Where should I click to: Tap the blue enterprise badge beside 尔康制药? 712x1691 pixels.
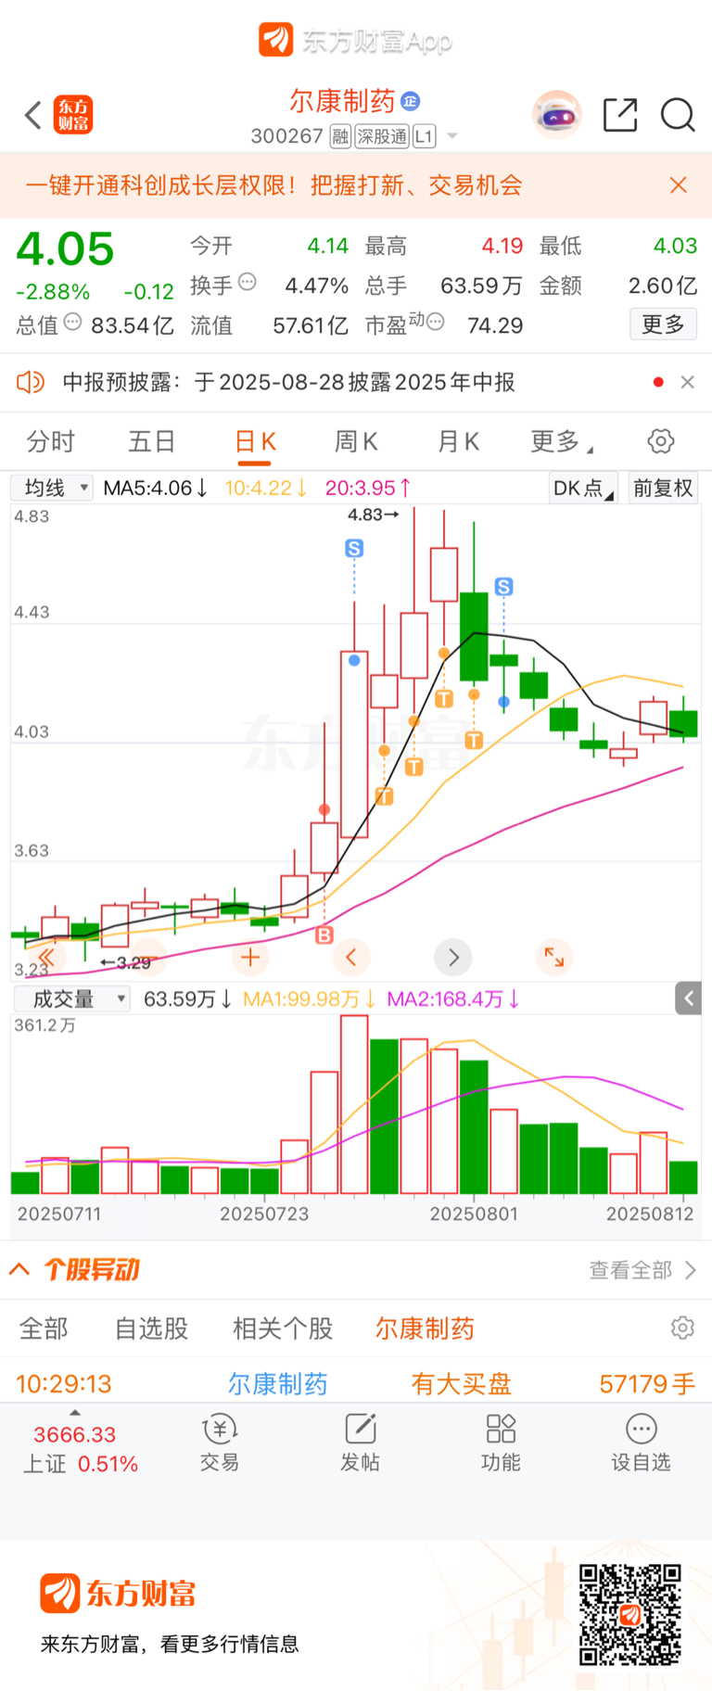(x=411, y=100)
